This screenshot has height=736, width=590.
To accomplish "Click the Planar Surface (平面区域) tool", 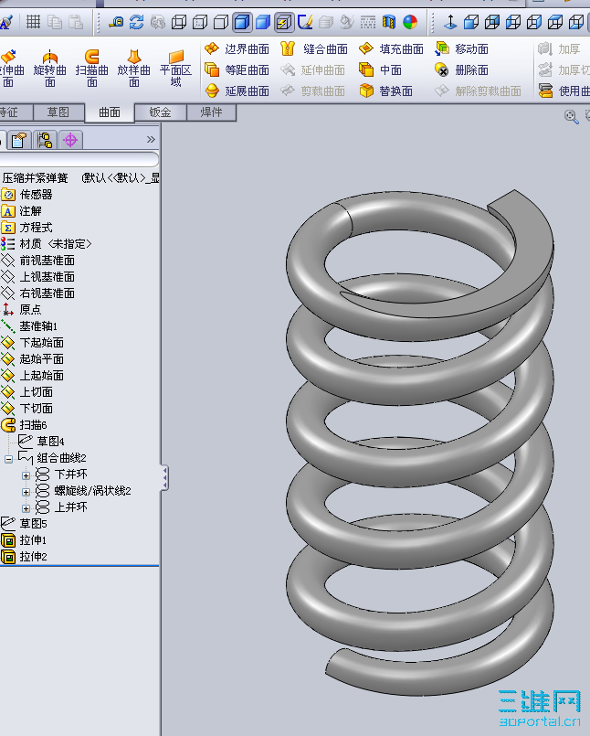I will coord(176,69).
